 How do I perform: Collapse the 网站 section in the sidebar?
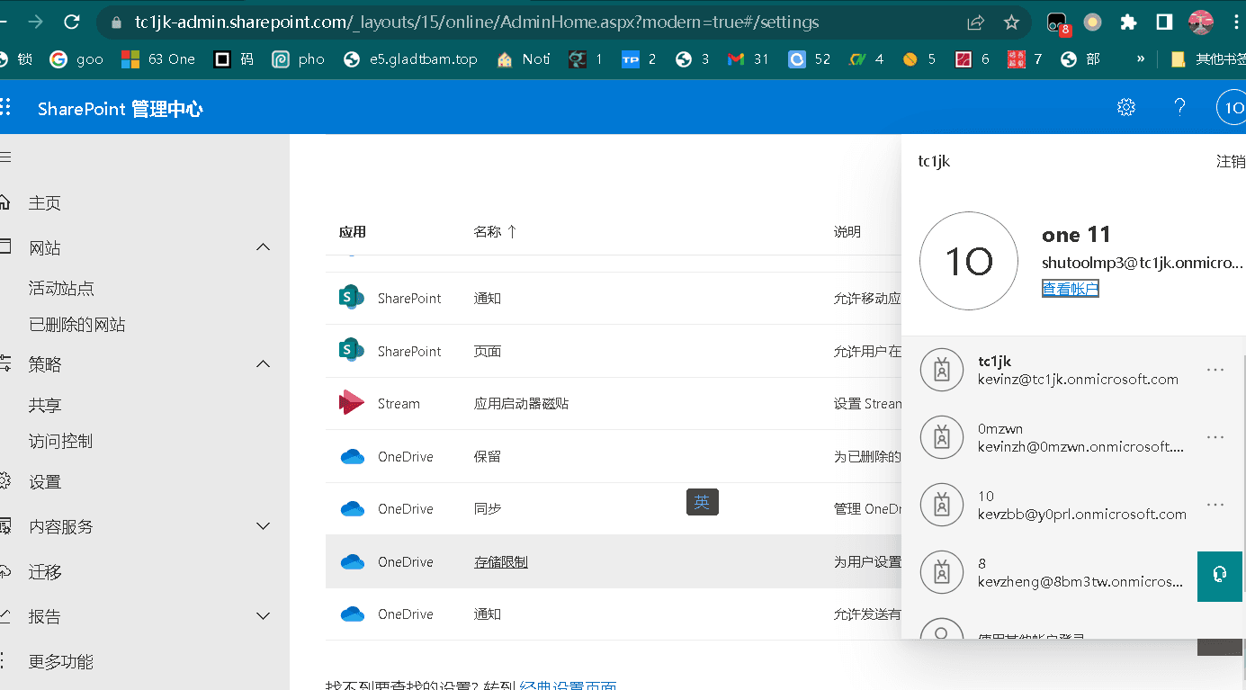coord(263,247)
